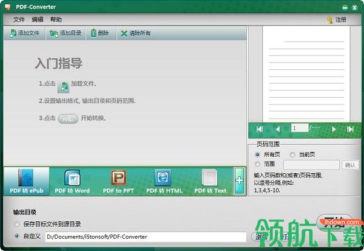
Task: Open the 文件 menu
Action: pos(19,19)
